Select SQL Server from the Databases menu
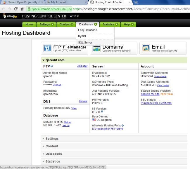190x169 pixels. [95, 42]
